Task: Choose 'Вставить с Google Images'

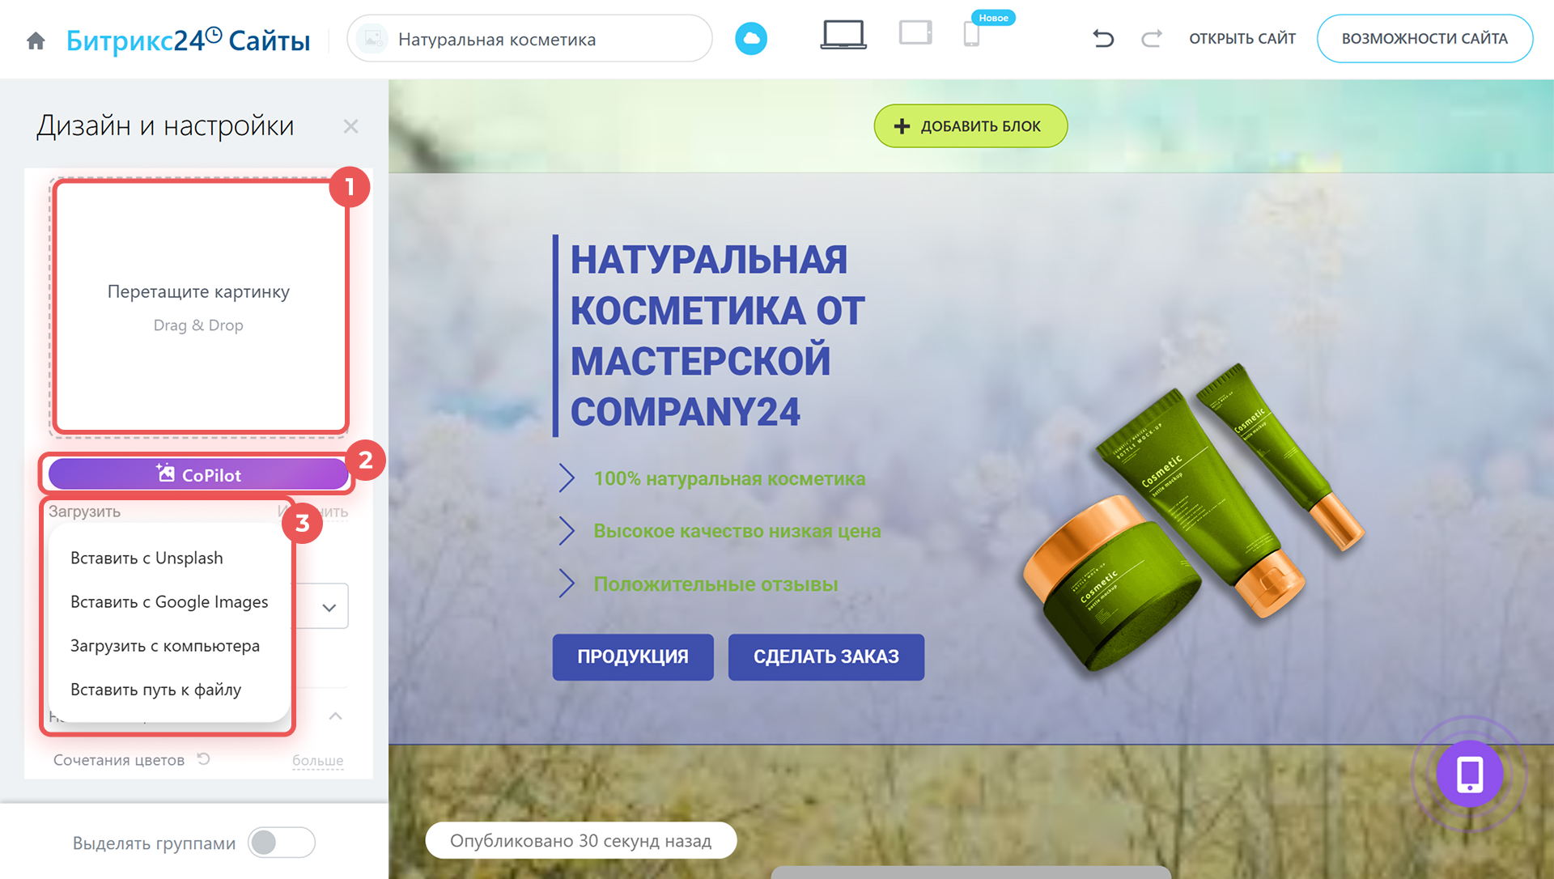Action: (169, 602)
